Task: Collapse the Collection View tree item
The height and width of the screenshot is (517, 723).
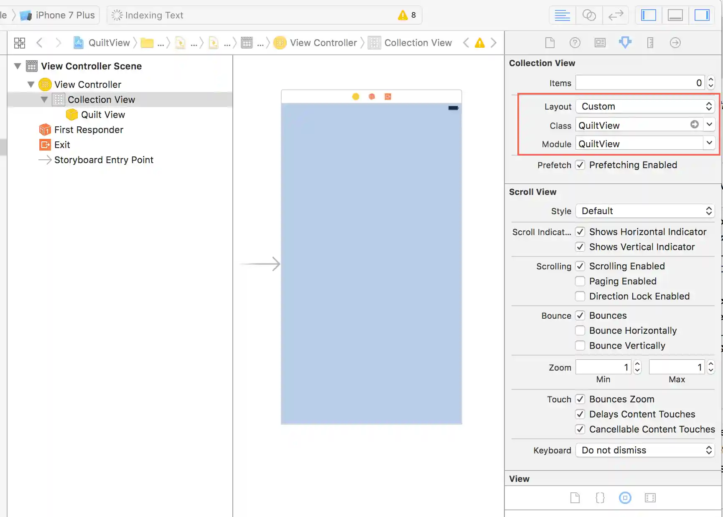Action: click(44, 100)
